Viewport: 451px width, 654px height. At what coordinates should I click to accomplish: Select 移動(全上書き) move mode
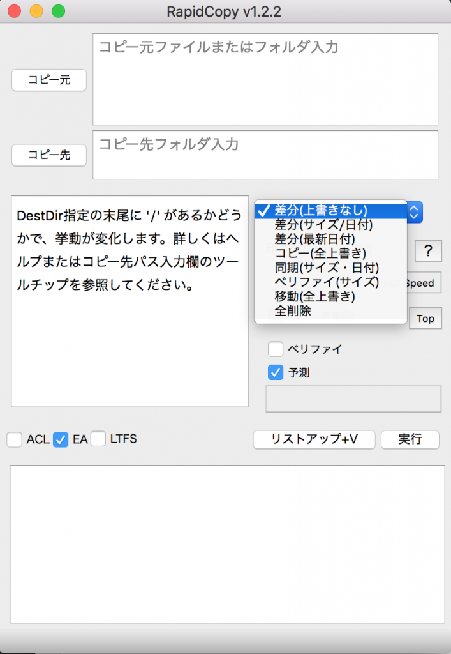pos(314,296)
